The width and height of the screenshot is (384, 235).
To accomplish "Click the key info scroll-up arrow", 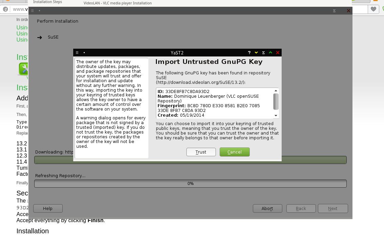I will coord(276,91).
